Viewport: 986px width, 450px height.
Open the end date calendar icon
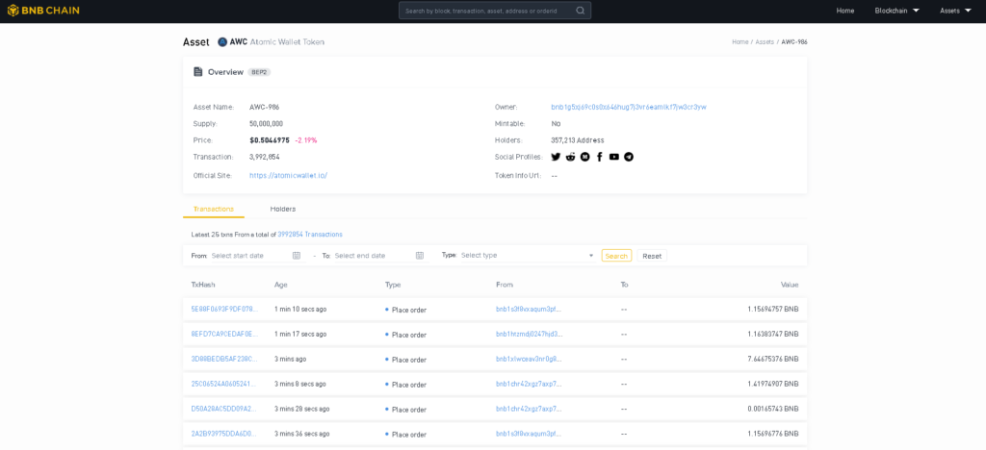pyautogui.click(x=420, y=256)
